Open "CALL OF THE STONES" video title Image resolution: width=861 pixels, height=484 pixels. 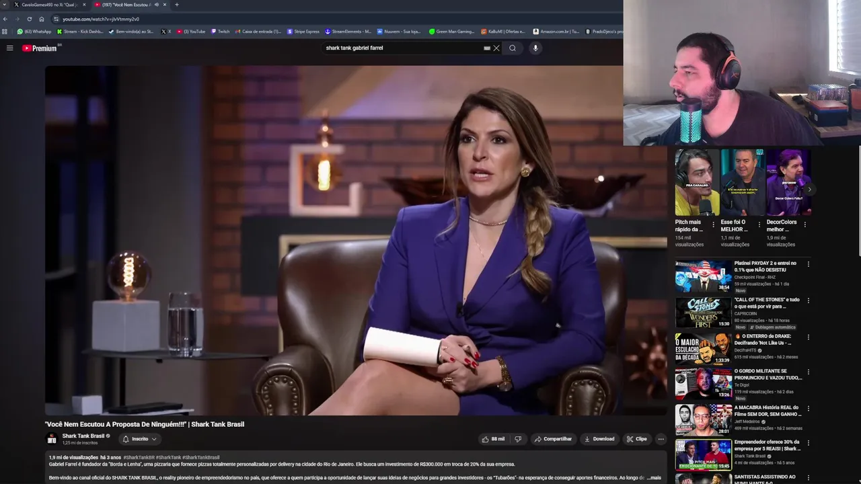click(767, 302)
